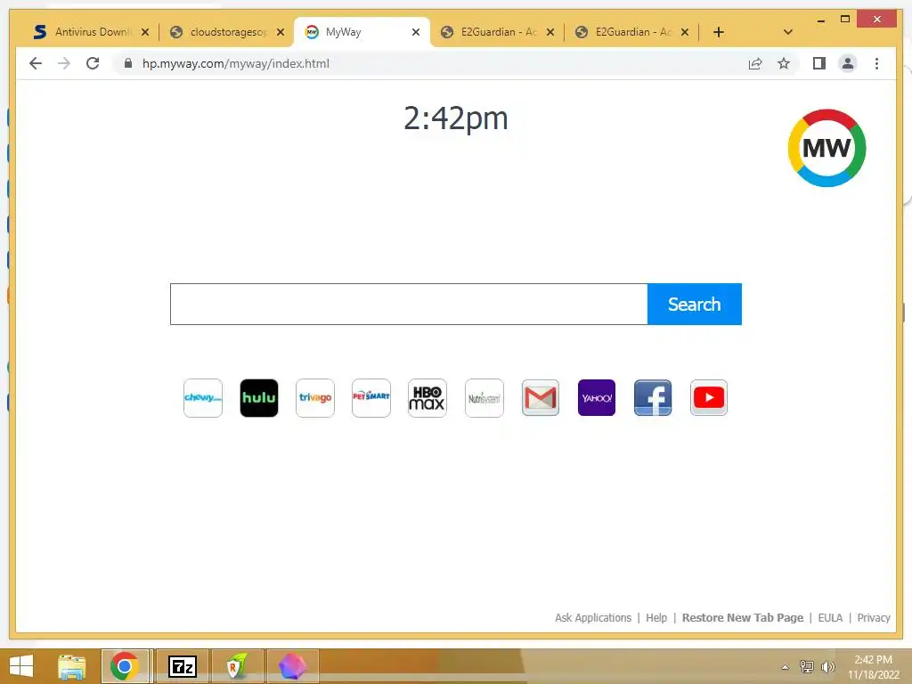Open the Hulu shortcut tile
912x684 pixels.
click(x=259, y=398)
